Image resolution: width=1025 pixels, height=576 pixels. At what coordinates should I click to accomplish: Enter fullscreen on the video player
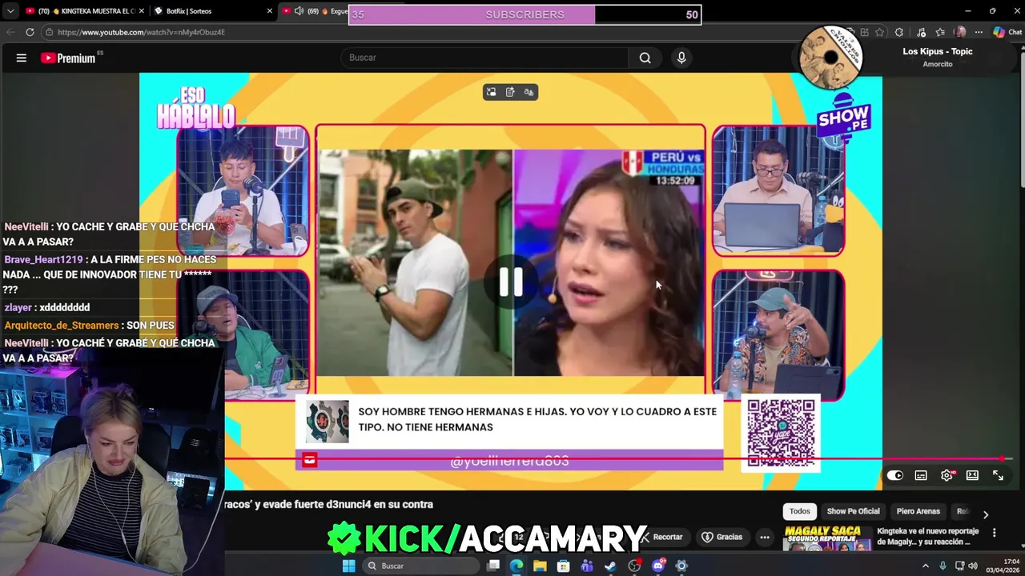998,475
